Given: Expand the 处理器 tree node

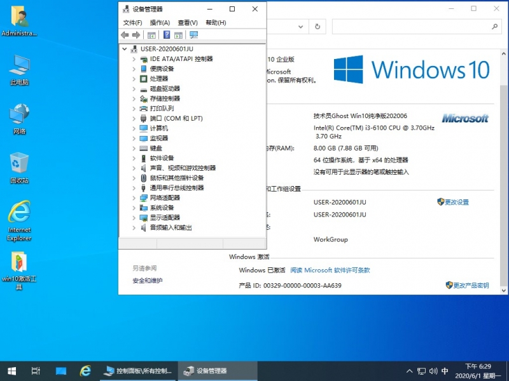Looking at the screenshot, I should coord(134,79).
